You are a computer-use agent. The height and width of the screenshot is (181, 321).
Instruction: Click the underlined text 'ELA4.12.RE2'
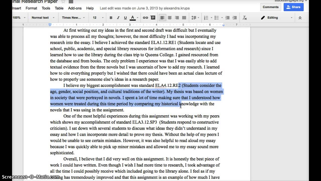point(168,85)
